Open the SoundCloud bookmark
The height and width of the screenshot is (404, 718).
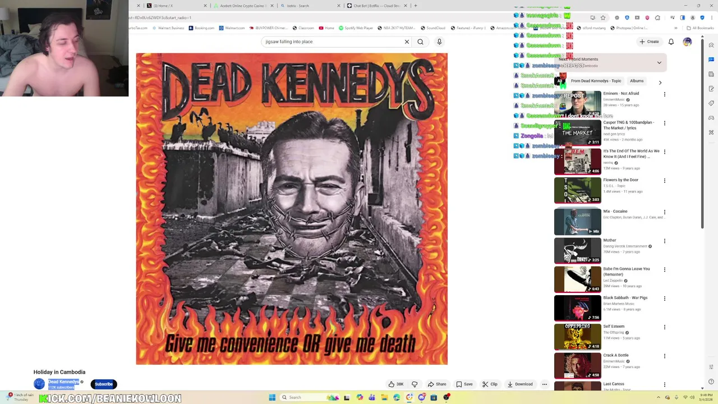click(x=432, y=28)
